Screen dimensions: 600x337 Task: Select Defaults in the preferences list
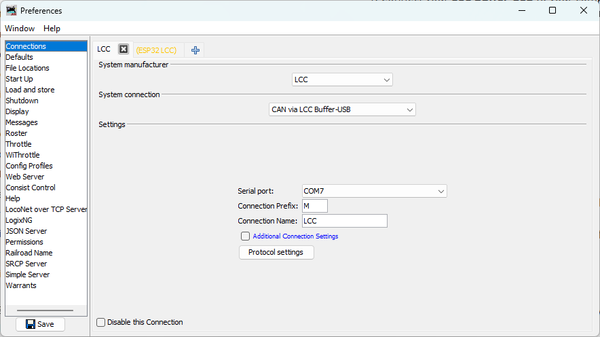[46, 57]
